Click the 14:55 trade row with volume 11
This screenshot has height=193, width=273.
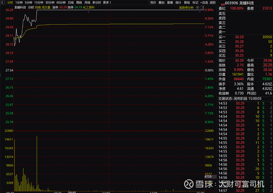(x=245, y=143)
